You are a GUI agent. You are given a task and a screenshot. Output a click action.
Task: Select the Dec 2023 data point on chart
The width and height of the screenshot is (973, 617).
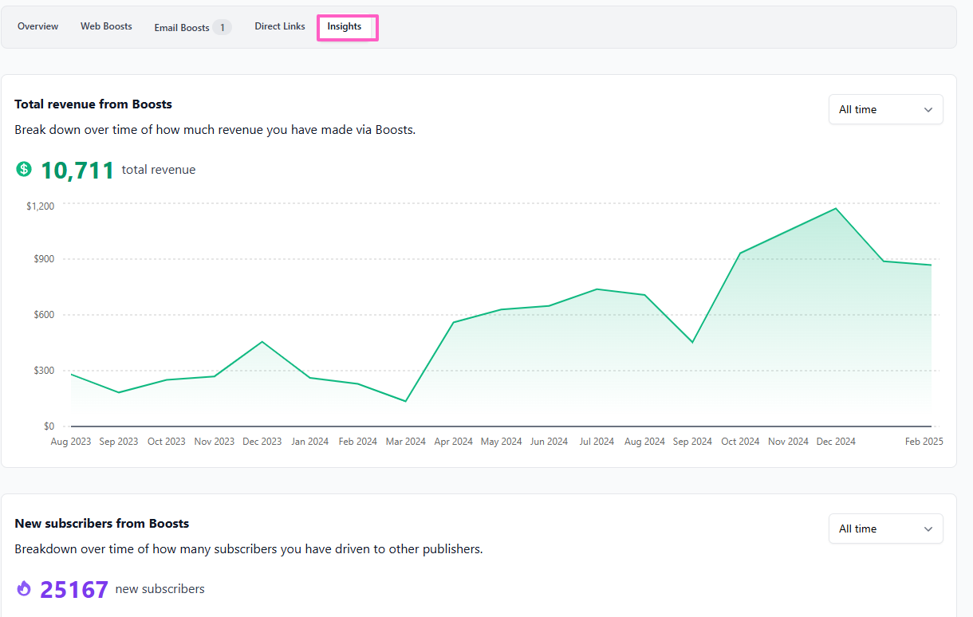click(262, 342)
